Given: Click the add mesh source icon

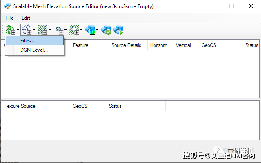Looking at the screenshot, I should tap(10, 30).
